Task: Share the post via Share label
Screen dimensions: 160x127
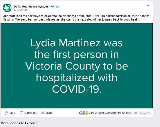Action: 49,113
